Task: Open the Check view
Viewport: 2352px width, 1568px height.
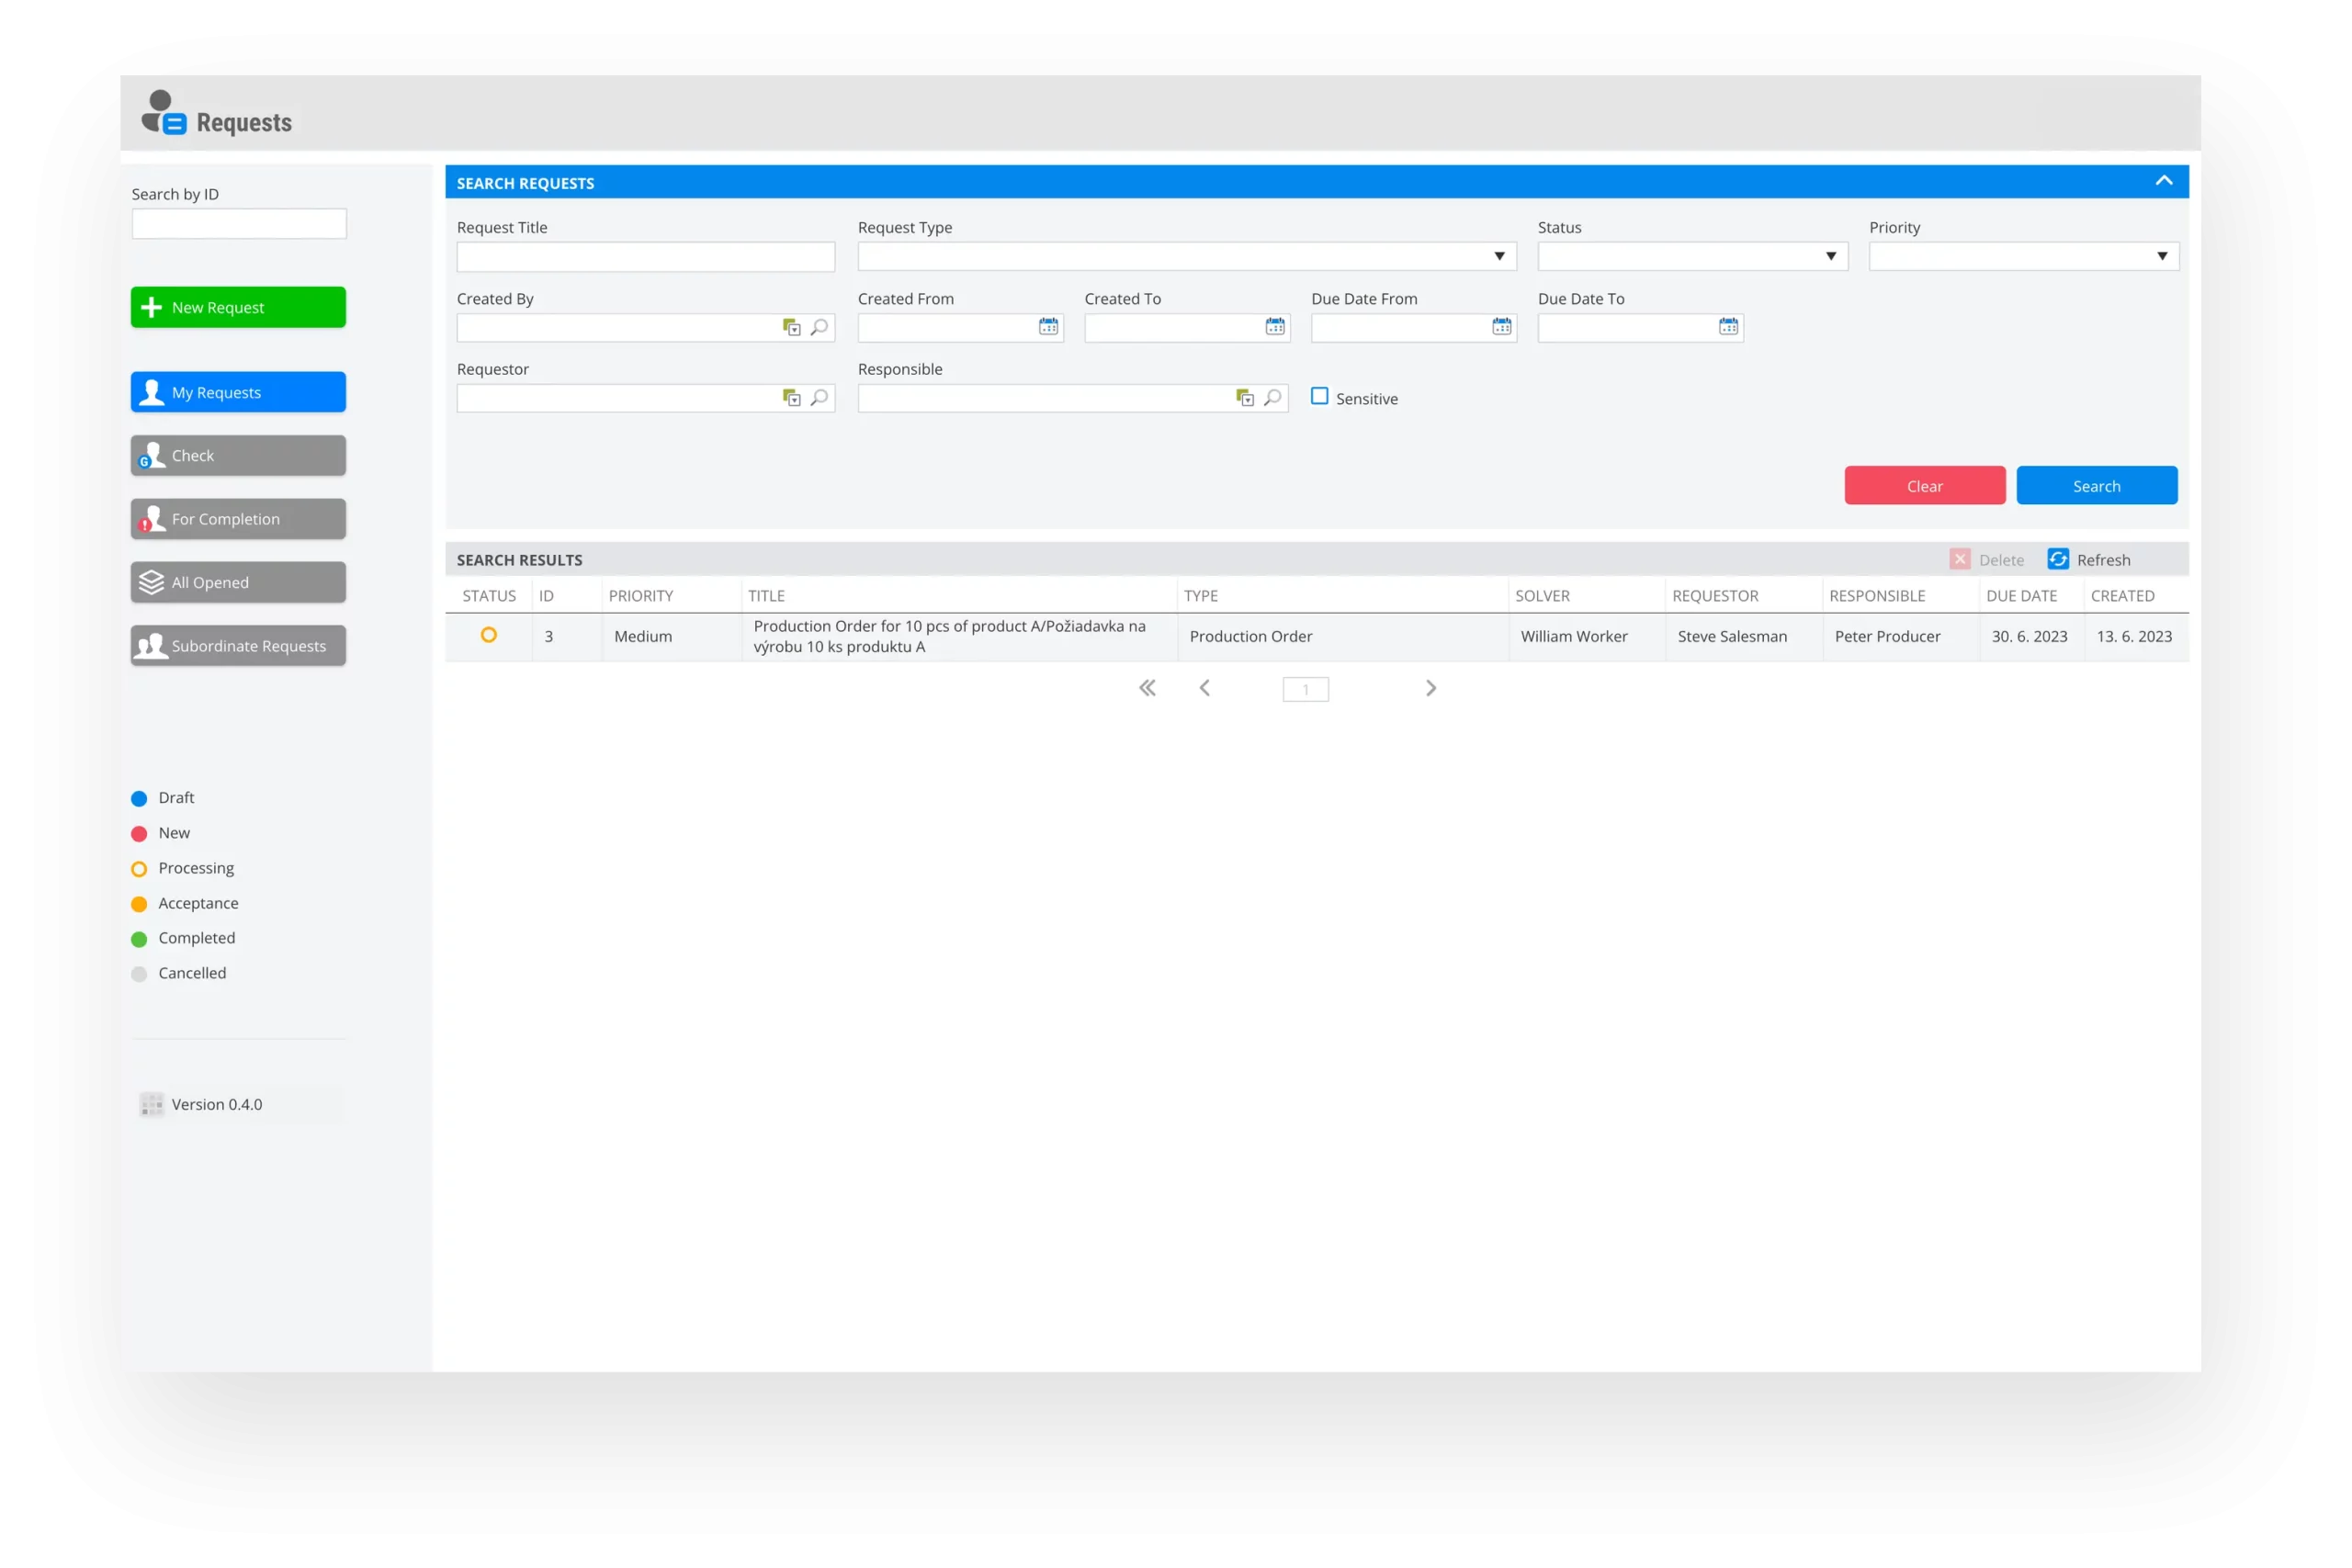Action: click(238, 456)
